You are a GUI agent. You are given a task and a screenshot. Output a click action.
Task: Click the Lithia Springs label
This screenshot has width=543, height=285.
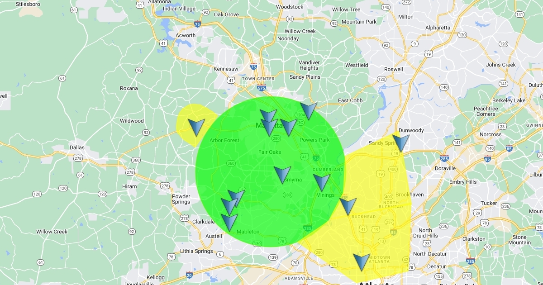point(196,251)
